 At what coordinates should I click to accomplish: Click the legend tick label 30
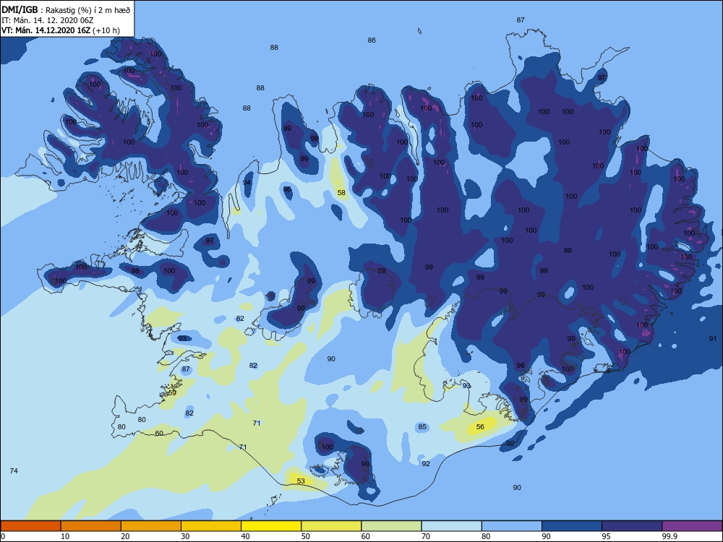(x=185, y=536)
